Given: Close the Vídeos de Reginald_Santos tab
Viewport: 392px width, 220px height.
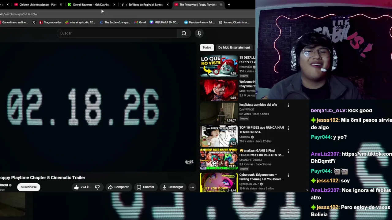Looking at the screenshot, I should [x=168, y=5].
